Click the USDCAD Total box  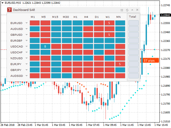[x=134, y=46]
